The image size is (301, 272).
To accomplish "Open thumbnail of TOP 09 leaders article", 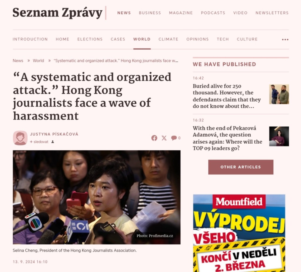I will click(279, 136).
